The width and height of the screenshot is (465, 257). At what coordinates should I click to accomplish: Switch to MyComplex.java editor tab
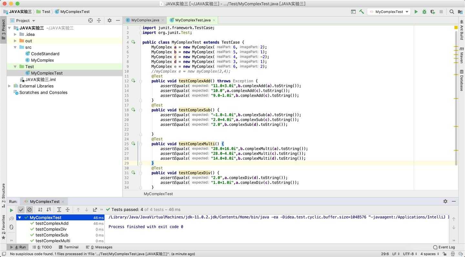click(145, 20)
